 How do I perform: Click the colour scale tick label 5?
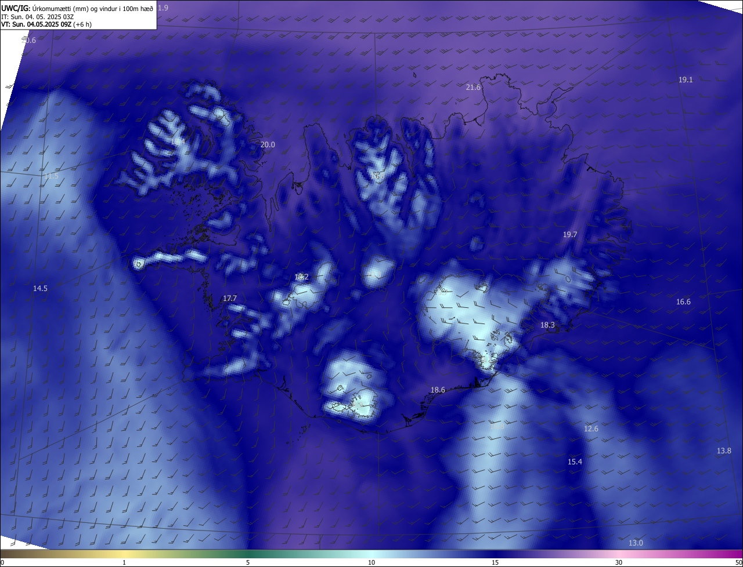pos(248,562)
